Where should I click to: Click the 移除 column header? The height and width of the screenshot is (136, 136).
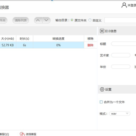tap(91, 39)
